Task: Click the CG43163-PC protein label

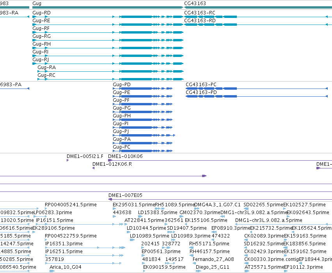Action: pyautogui.click(x=201, y=85)
